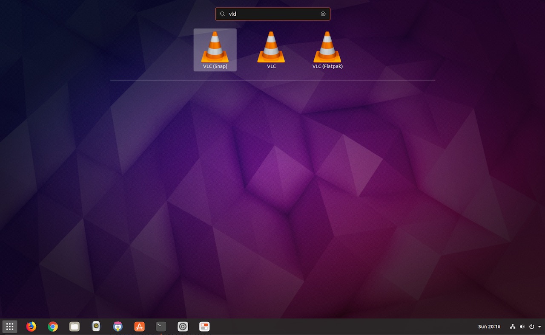Screen dimensions: 545x335
Task: Open the Show Applications grid button
Action: coord(9,327)
